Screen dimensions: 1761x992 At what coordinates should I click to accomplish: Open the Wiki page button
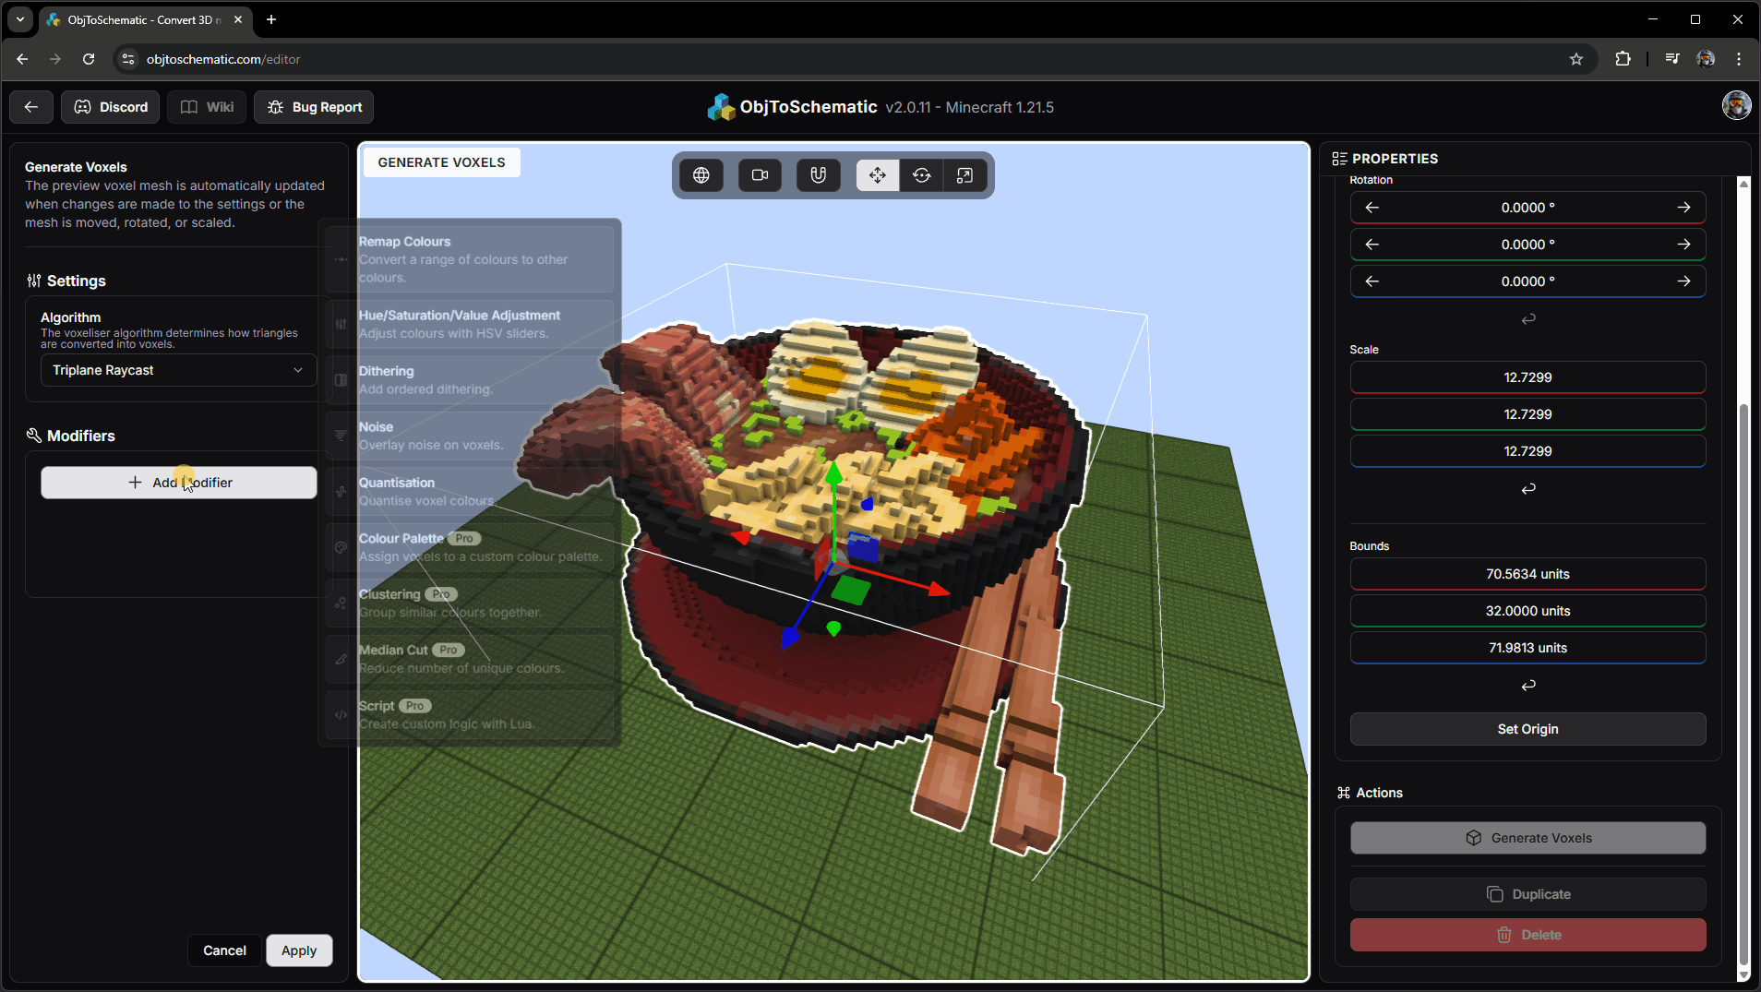click(x=207, y=107)
